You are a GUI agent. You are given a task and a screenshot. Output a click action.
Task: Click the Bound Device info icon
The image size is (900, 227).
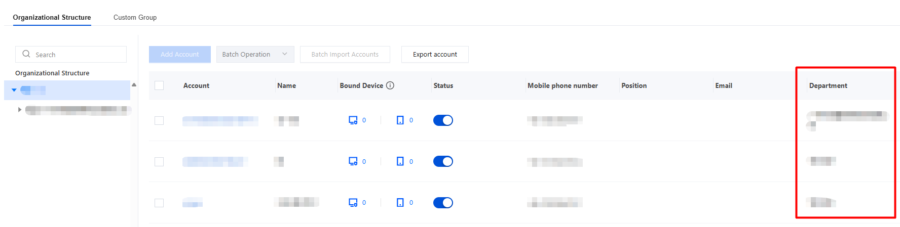click(390, 85)
